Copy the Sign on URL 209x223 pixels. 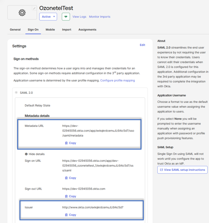click(x=71, y=178)
